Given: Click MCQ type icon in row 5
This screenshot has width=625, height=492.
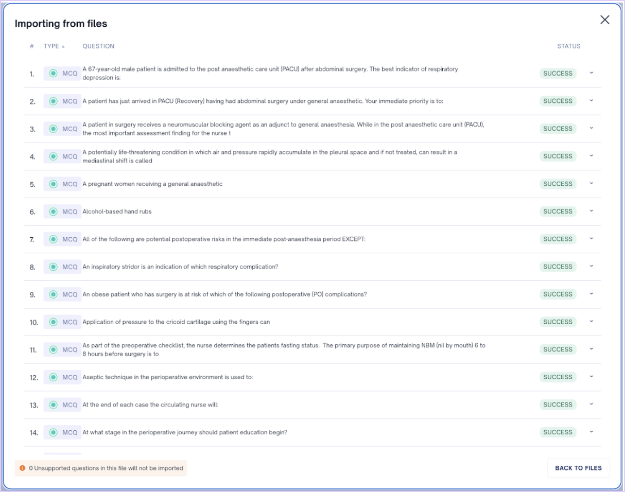Looking at the screenshot, I should pos(53,184).
